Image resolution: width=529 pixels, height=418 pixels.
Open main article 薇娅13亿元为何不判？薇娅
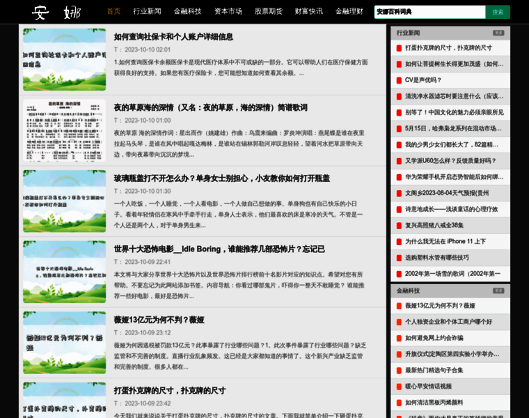pos(159,320)
